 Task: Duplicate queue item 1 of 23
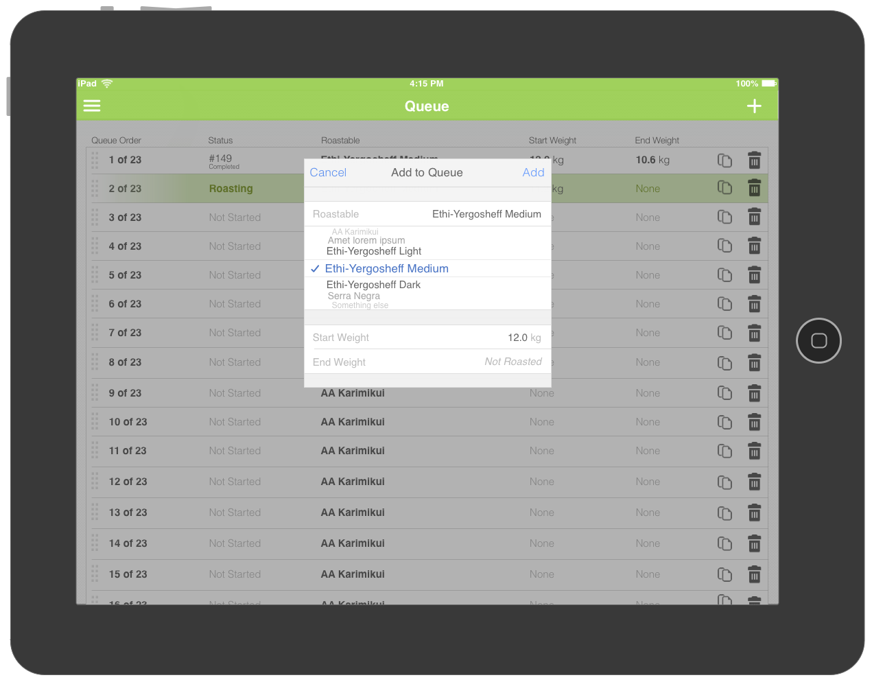click(724, 160)
